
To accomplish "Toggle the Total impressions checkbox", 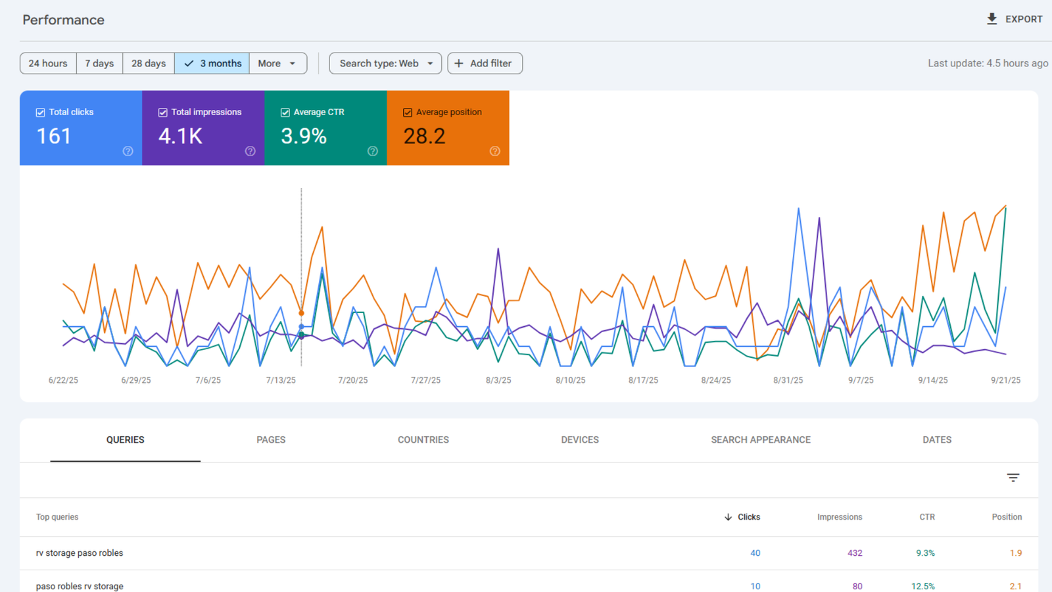I will point(163,112).
